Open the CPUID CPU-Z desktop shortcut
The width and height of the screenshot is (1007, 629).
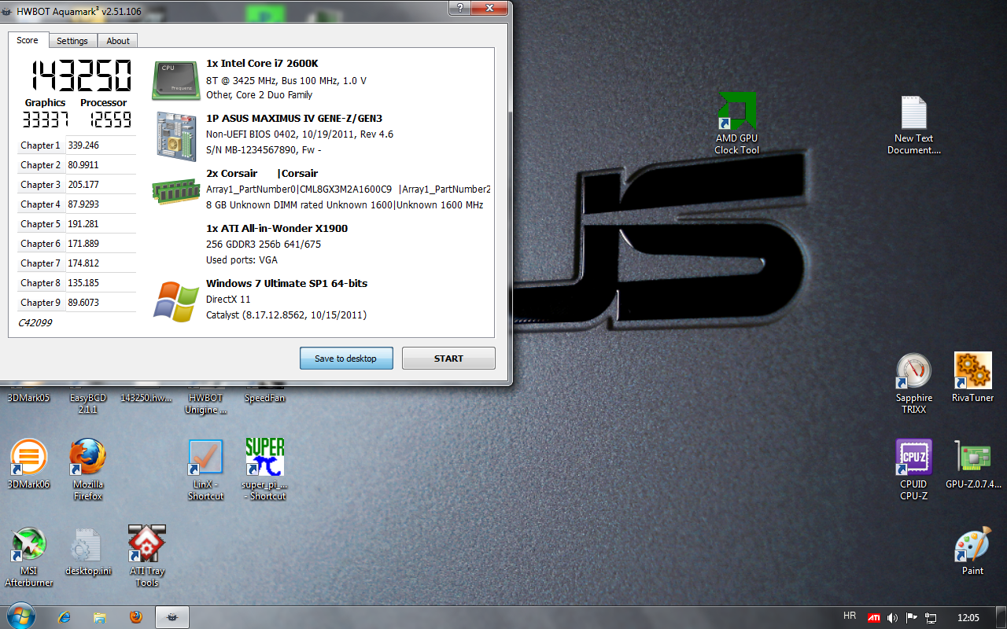[913, 470]
